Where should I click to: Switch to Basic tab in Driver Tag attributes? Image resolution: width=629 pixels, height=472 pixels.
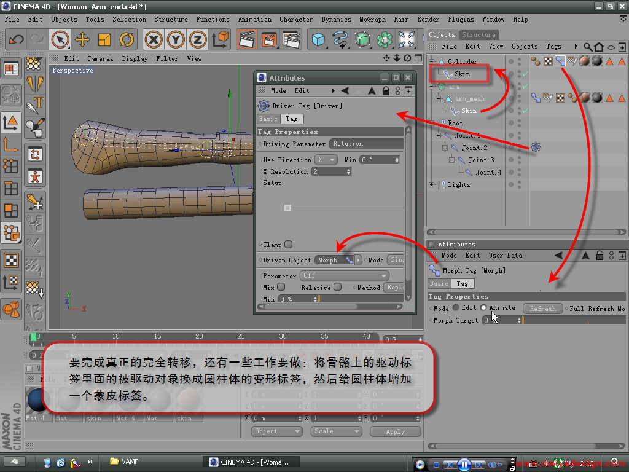pyautogui.click(x=268, y=119)
